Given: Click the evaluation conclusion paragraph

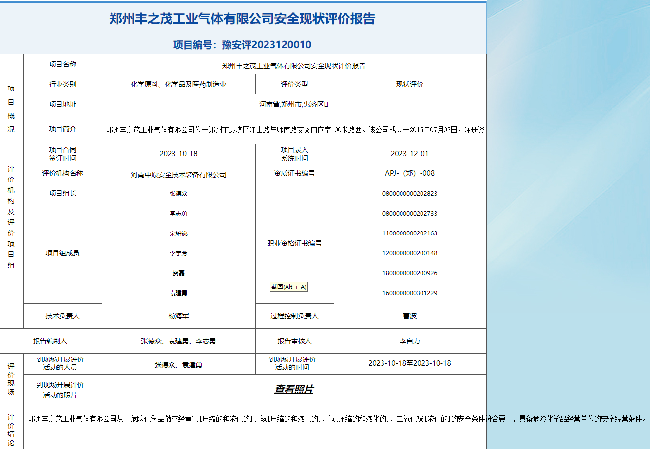Looking at the screenshot, I should [x=337, y=419].
